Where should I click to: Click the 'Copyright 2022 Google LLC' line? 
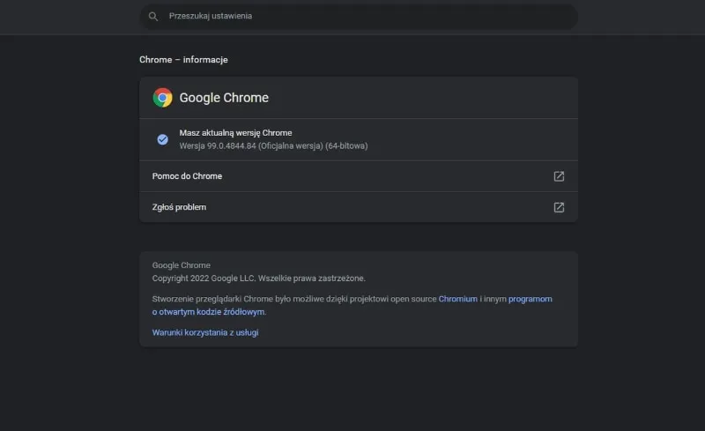coord(258,279)
